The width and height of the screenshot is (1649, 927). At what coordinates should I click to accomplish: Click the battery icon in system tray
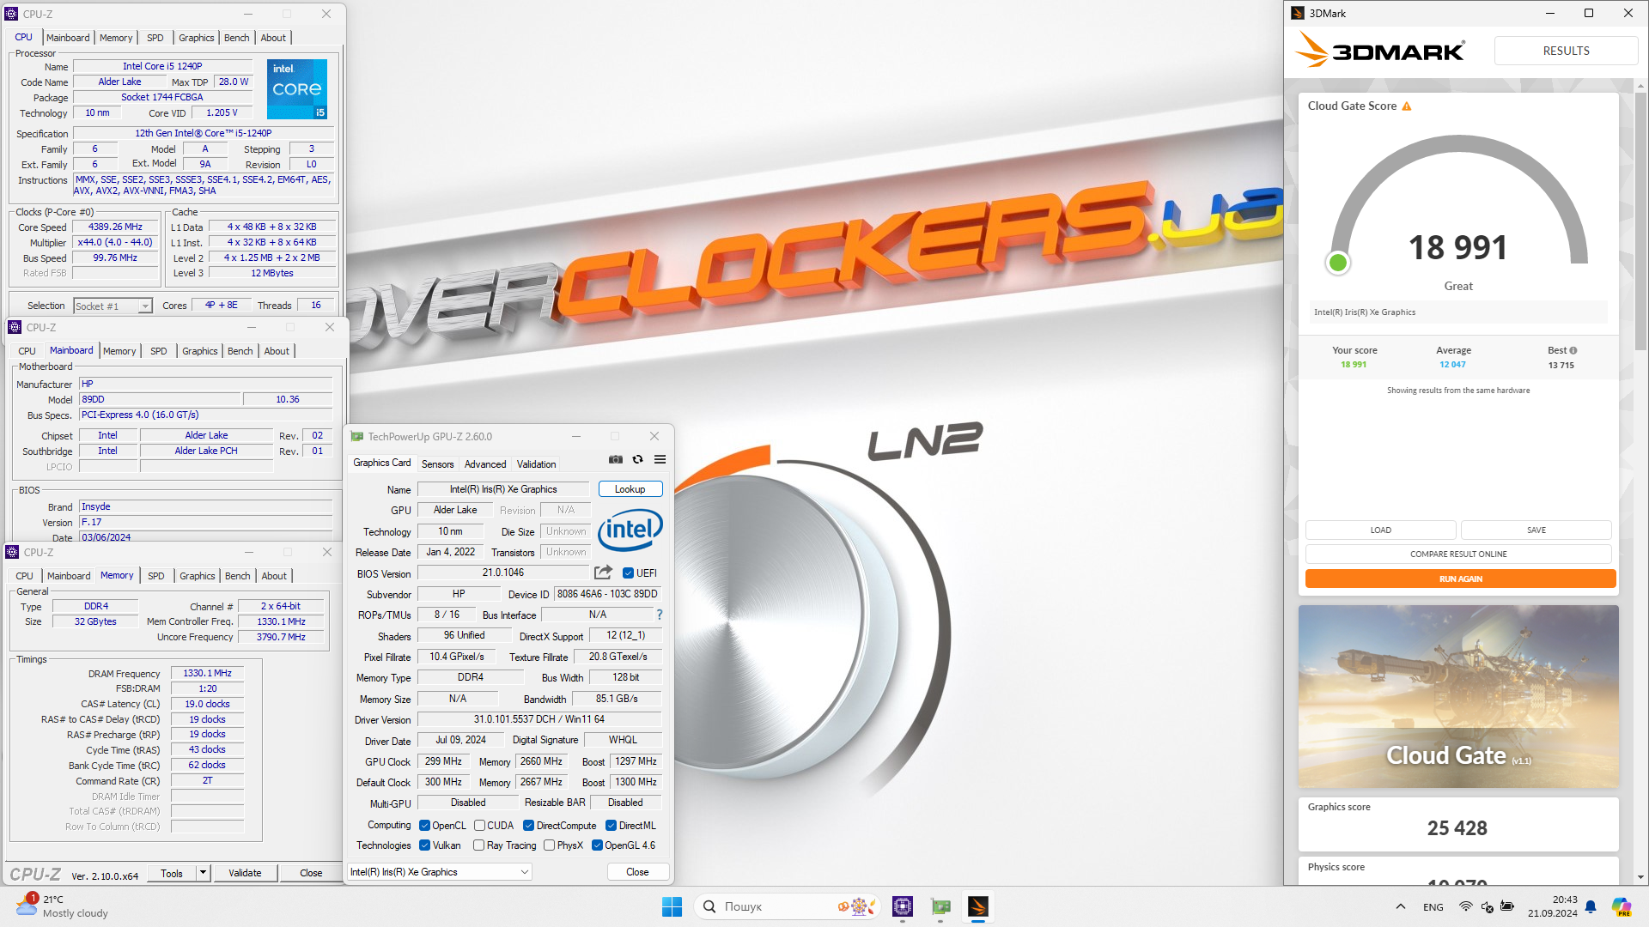[1507, 906]
